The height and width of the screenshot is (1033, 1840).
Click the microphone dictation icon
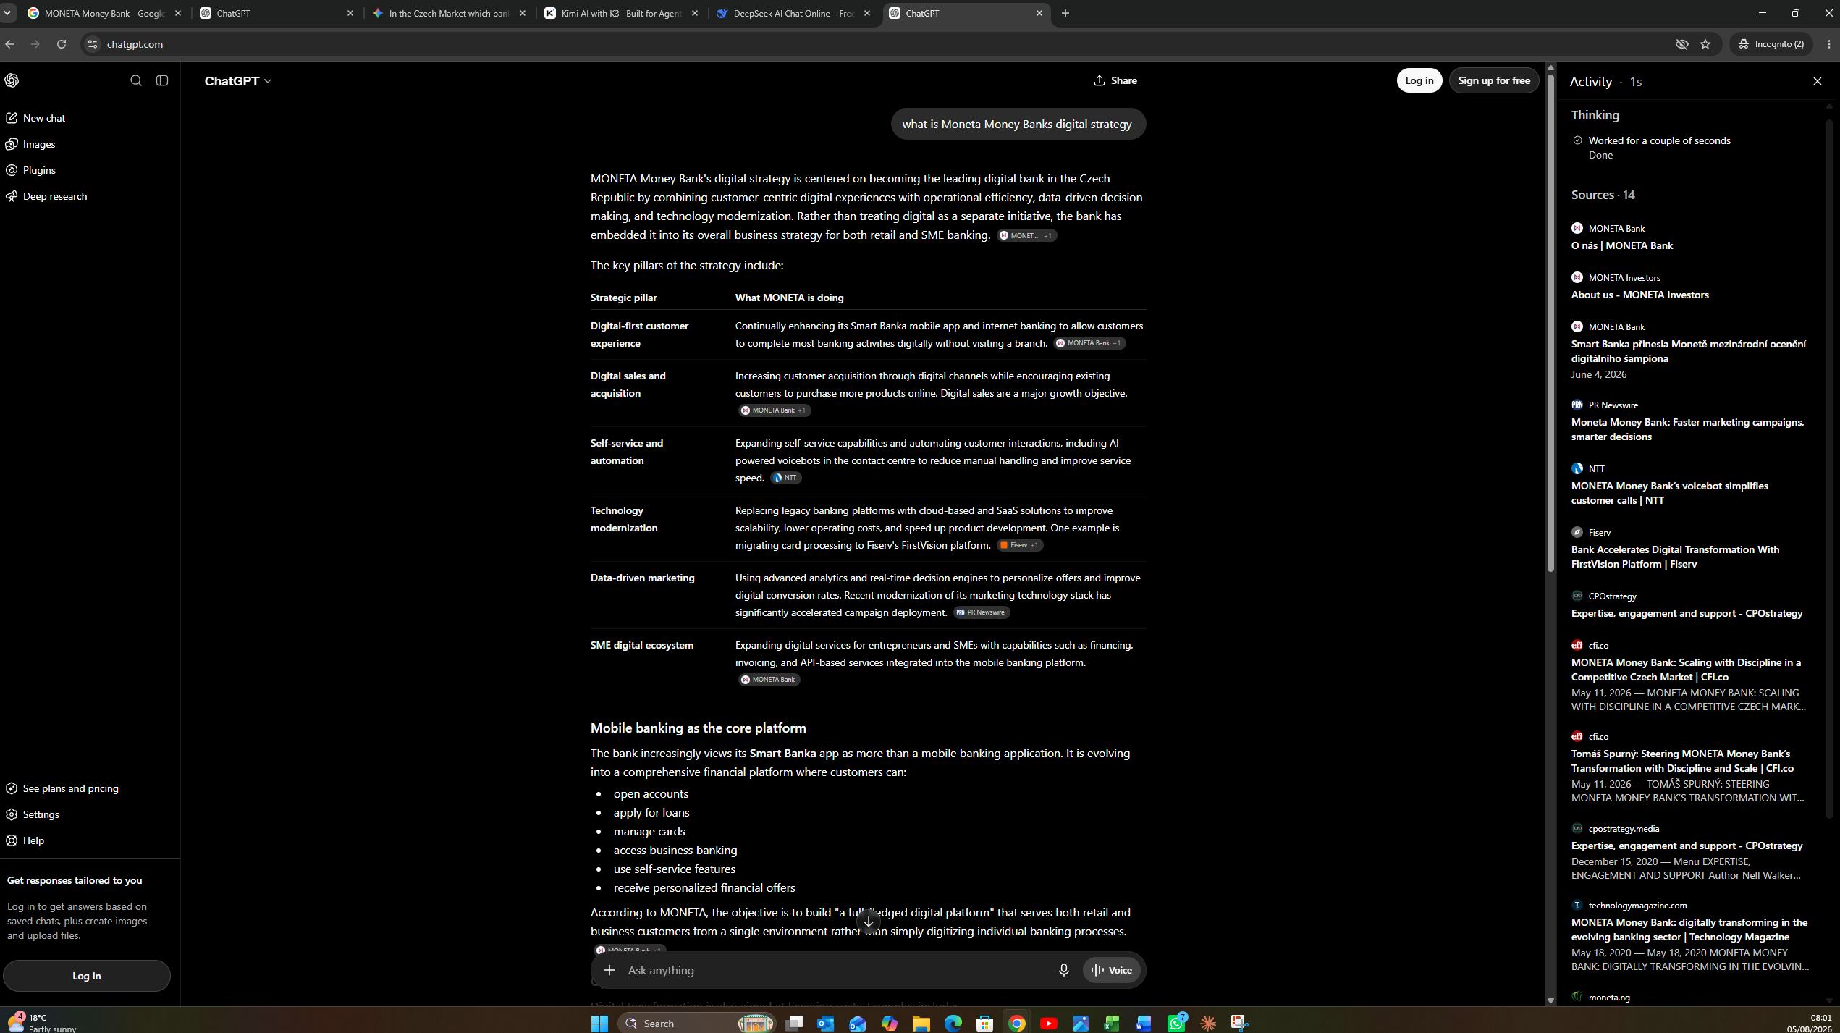(x=1063, y=970)
